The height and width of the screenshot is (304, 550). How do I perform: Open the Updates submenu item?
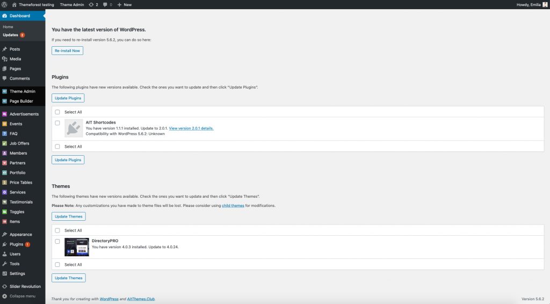(x=11, y=35)
